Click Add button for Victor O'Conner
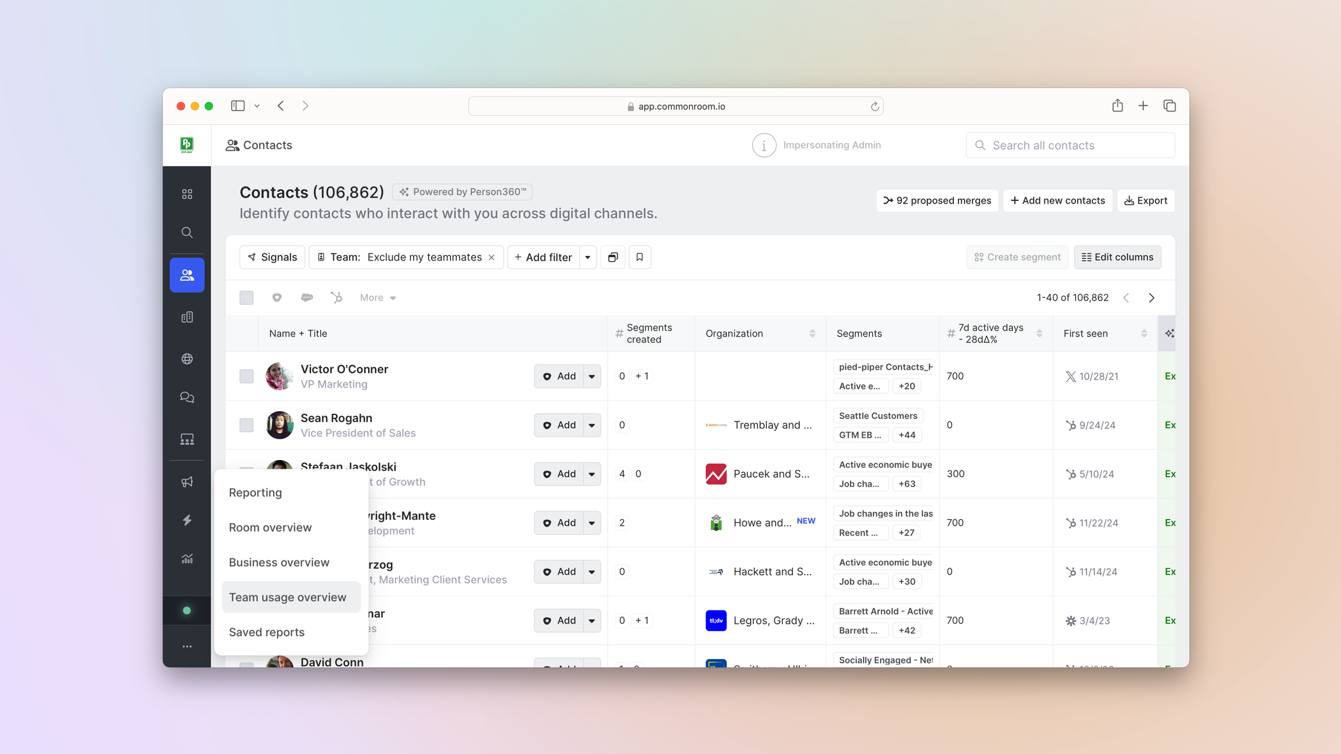The height and width of the screenshot is (754, 1341). tap(559, 376)
